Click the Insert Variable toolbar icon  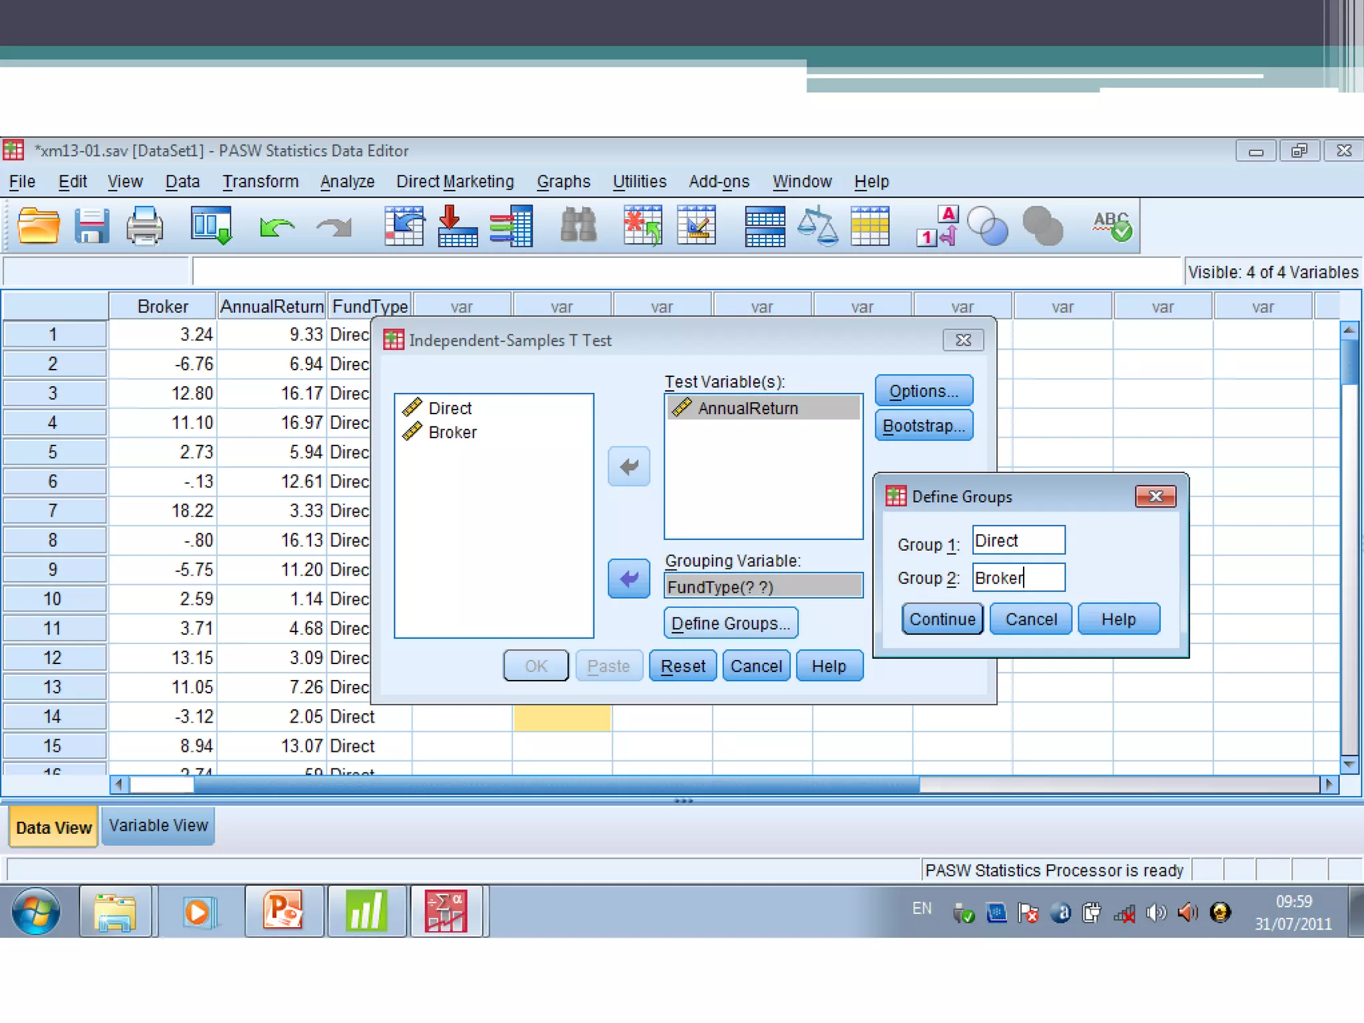click(696, 226)
